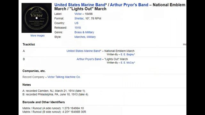
Task: Open Victor Talking Machine Co. link
Action: click(64, 77)
